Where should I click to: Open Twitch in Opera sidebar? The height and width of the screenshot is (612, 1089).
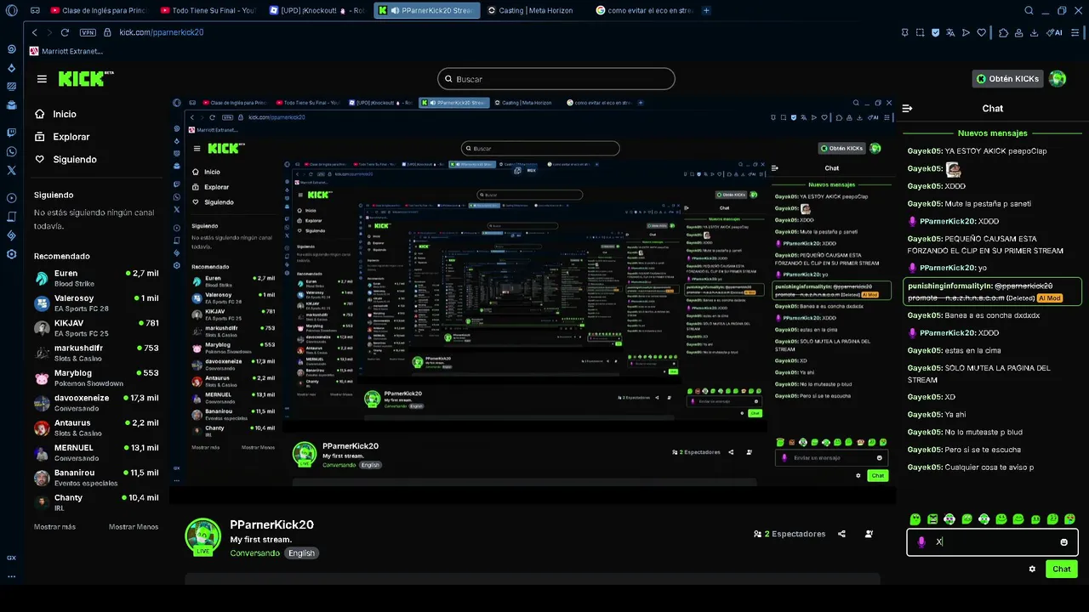tap(11, 133)
